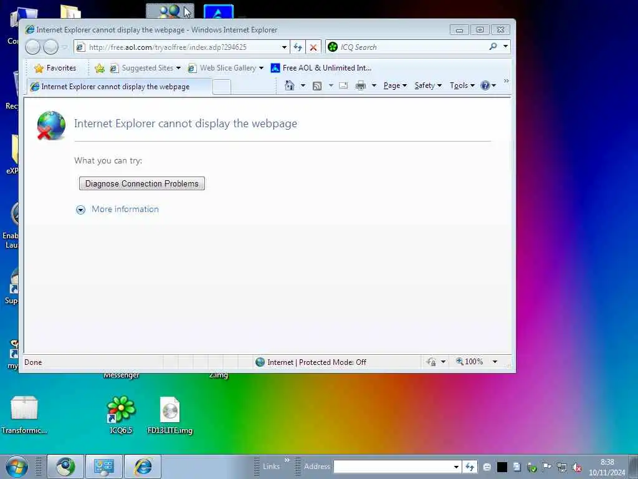638x479 pixels.
Task: Click the Refresh button beside the address bar
Action: [298, 47]
